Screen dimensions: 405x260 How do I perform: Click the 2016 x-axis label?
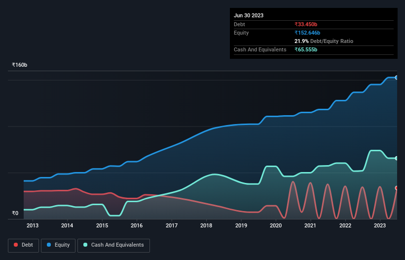[x=137, y=225]
